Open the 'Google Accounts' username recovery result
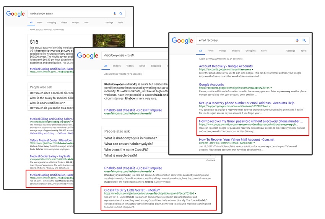 pyautogui.click(x=211, y=85)
